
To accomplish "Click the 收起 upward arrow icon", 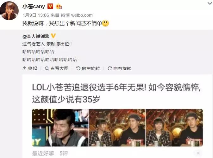I will 24,68.
